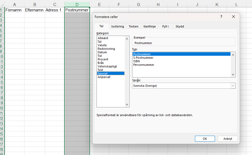Open the Tecken tab
This screenshot has width=252, height=155.
coord(133,26)
